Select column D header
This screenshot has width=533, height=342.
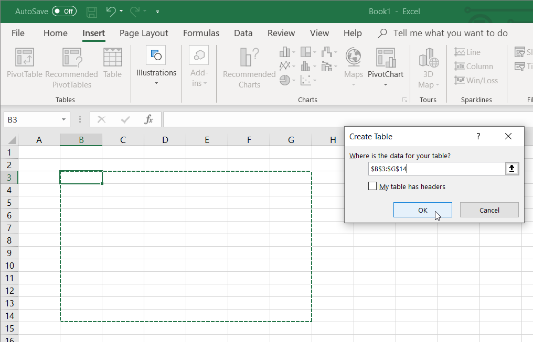[x=165, y=140]
